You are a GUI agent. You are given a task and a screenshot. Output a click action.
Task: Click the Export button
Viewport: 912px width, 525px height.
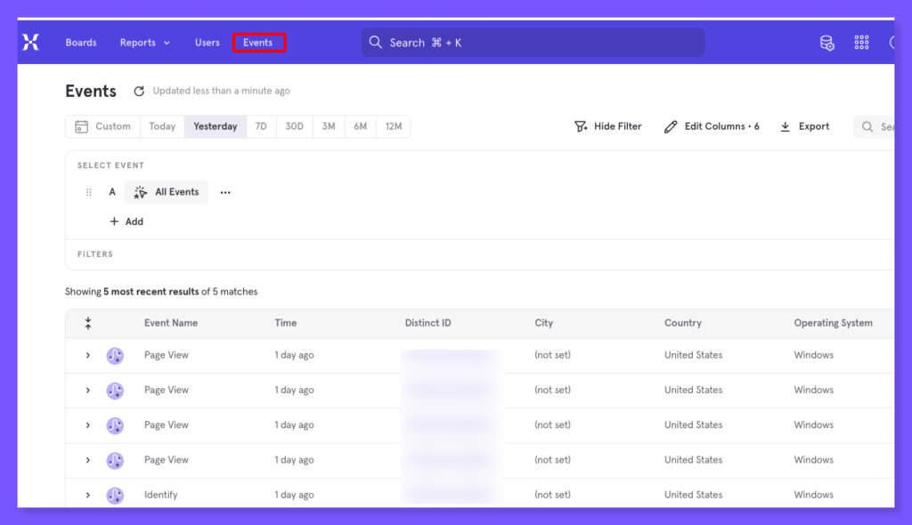point(805,126)
